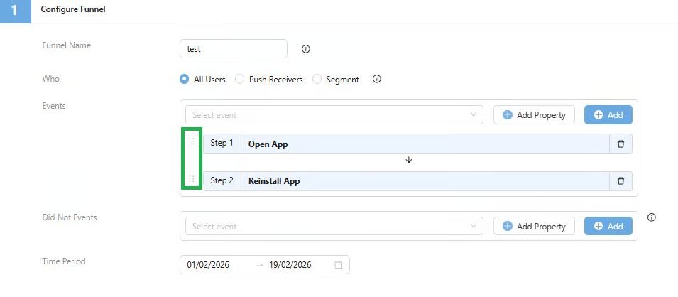Select the Push Receivers radio option
The image size is (678, 297).
(240, 80)
